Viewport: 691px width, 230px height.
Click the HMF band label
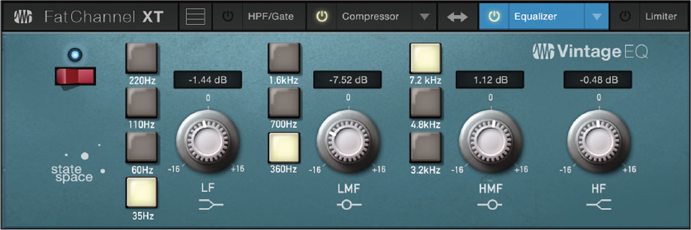pyautogui.click(x=491, y=187)
